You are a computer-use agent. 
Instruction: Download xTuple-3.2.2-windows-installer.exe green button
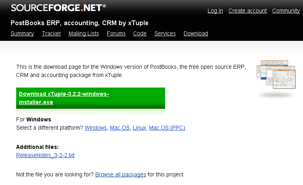pyautogui.click(x=90, y=98)
